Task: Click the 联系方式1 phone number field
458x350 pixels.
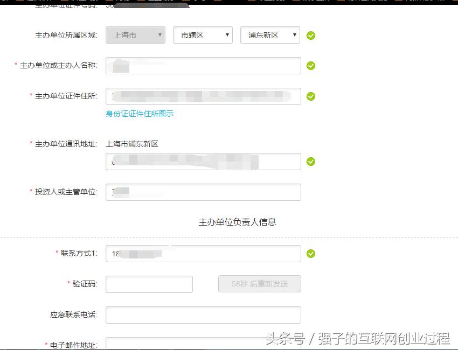Action: pos(203,253)
